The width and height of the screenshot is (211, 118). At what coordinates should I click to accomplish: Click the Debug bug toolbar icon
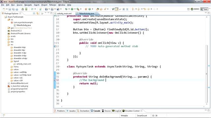66,9
